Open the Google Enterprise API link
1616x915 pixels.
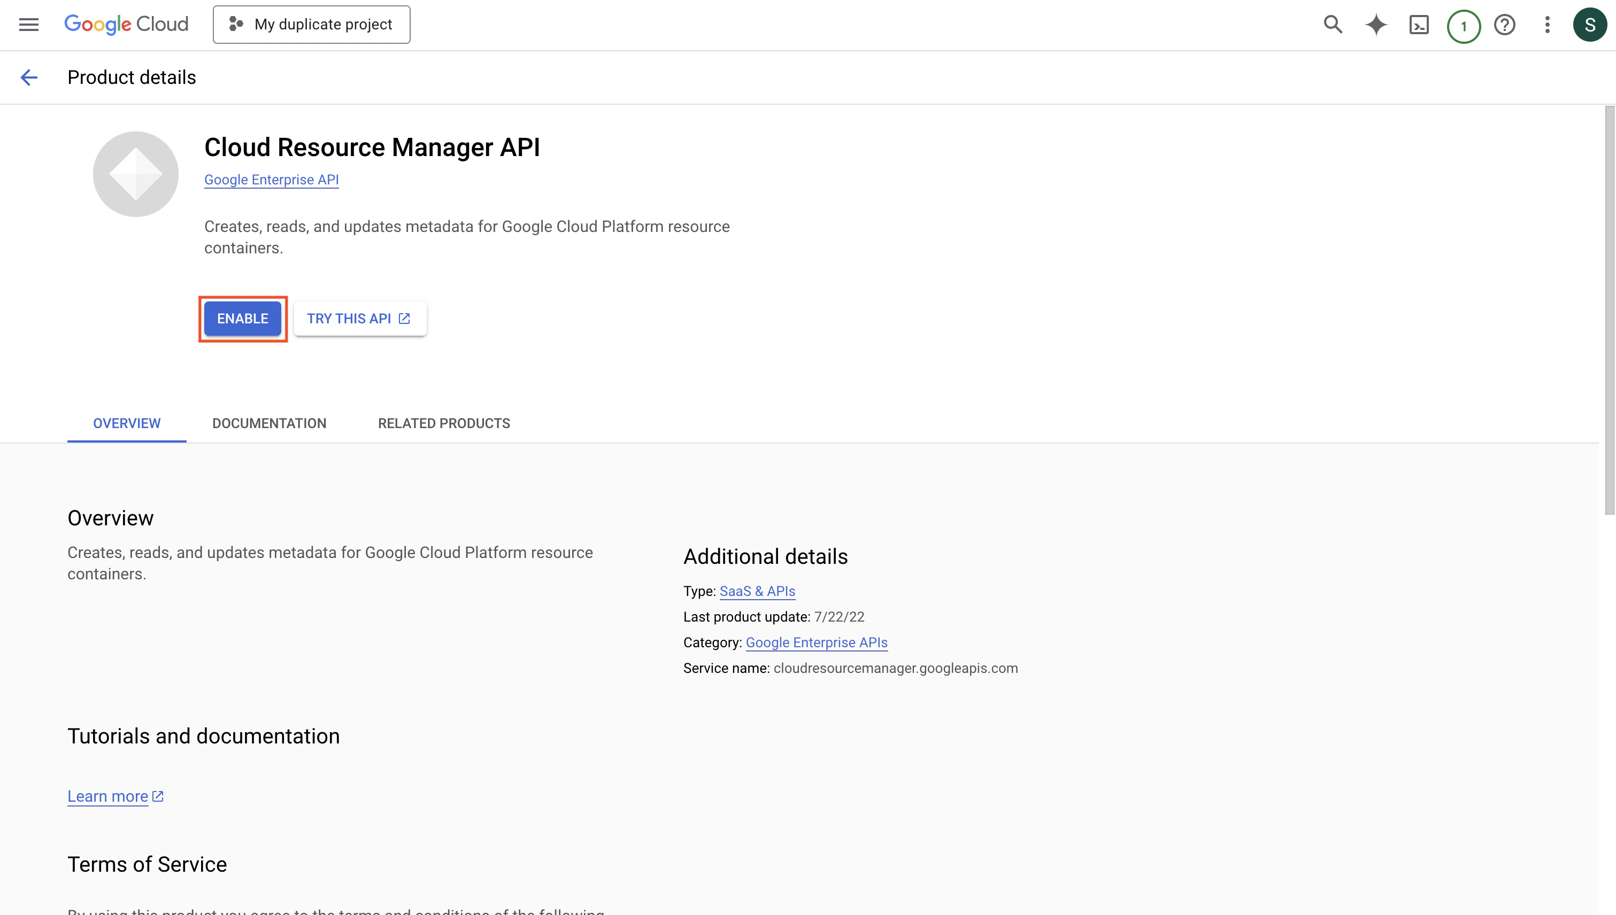pos(272,180)
